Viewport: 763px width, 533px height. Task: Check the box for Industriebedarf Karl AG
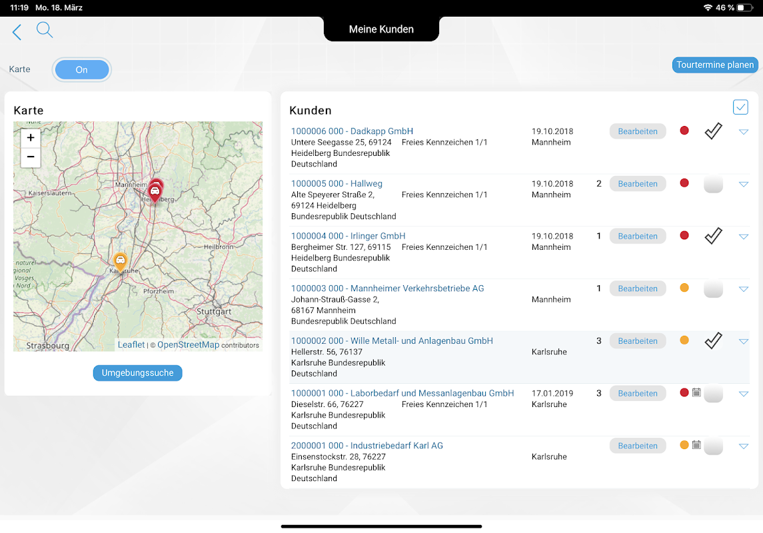pos(714,446)
